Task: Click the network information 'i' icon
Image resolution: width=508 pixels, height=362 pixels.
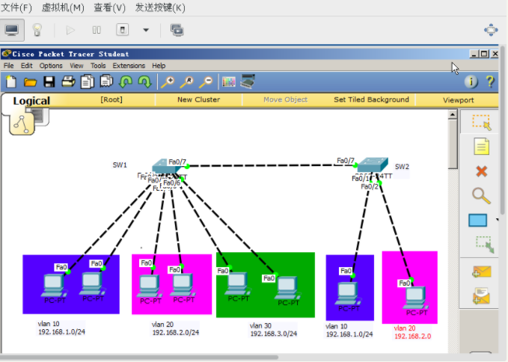Action: click(x=471, y=82)
